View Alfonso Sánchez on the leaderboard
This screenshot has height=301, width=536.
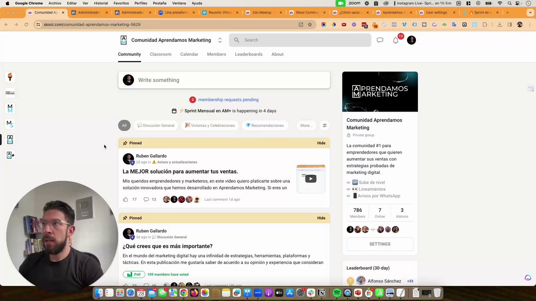click(384, 281)
